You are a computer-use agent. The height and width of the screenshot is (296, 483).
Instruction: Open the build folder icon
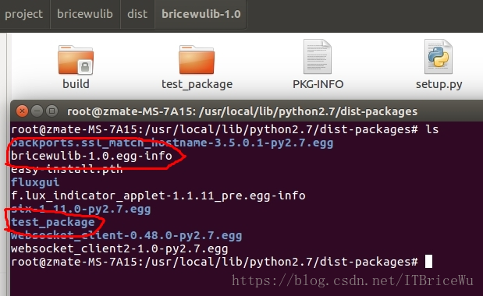click(76, 60)
